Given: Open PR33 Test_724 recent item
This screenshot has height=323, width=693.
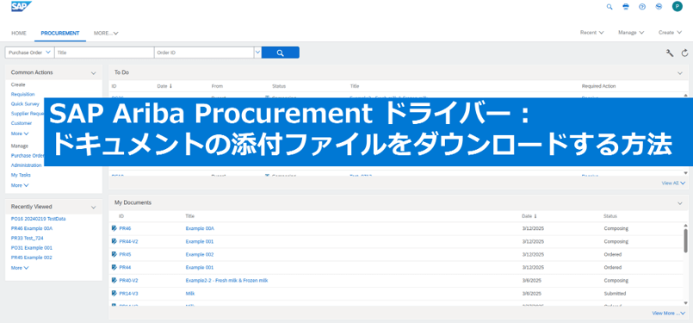Looking at the screenshot, I should tap(27, 238).
